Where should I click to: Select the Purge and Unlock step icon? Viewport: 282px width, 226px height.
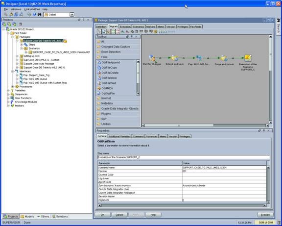(224, 58)
